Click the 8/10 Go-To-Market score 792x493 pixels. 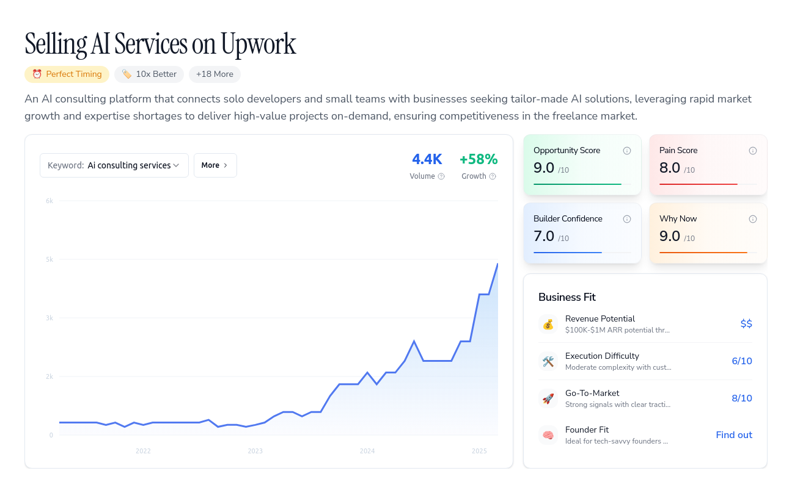[x=742, y=398]
